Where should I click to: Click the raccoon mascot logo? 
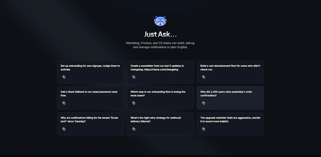(x=160, y=21)
